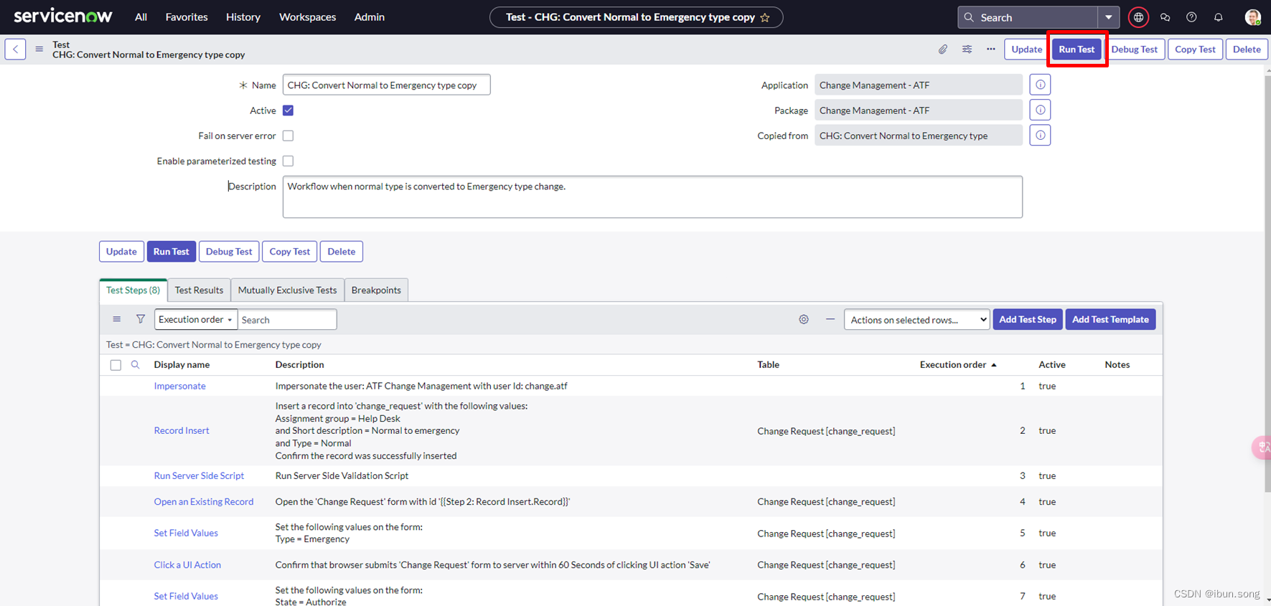Click the ServiceNow logo
Viewport: 1271px width, 606px height.
click(63, 16)
